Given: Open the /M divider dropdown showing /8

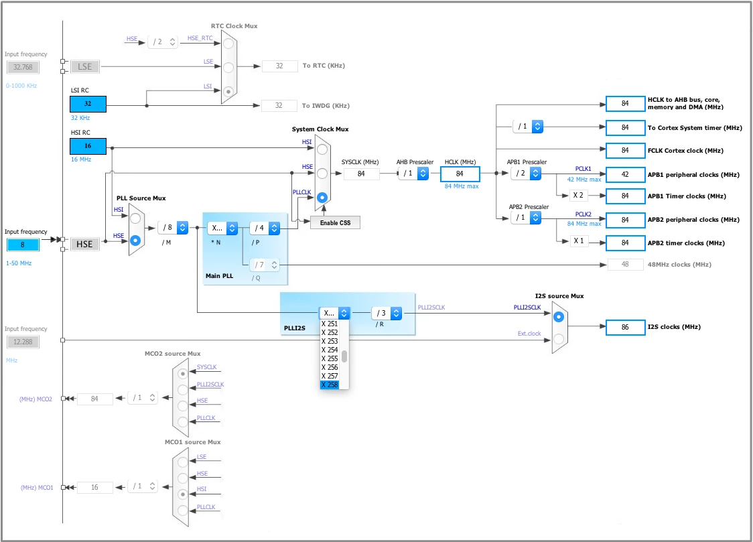Looking at the screenshot, I should 173,228.
